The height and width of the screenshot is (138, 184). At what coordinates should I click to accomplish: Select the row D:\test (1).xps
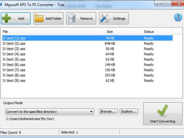[87, 38]
